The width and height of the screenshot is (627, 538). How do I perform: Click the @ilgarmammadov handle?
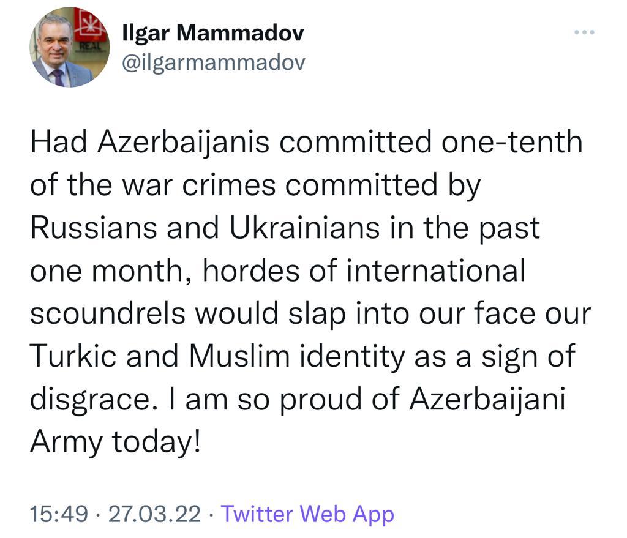(x=214, y=63)
